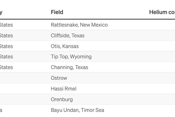The width and height of the screenshot is (175, 117).
Task: Select the Hassi Rmel cell
Action: coord(63,89)
